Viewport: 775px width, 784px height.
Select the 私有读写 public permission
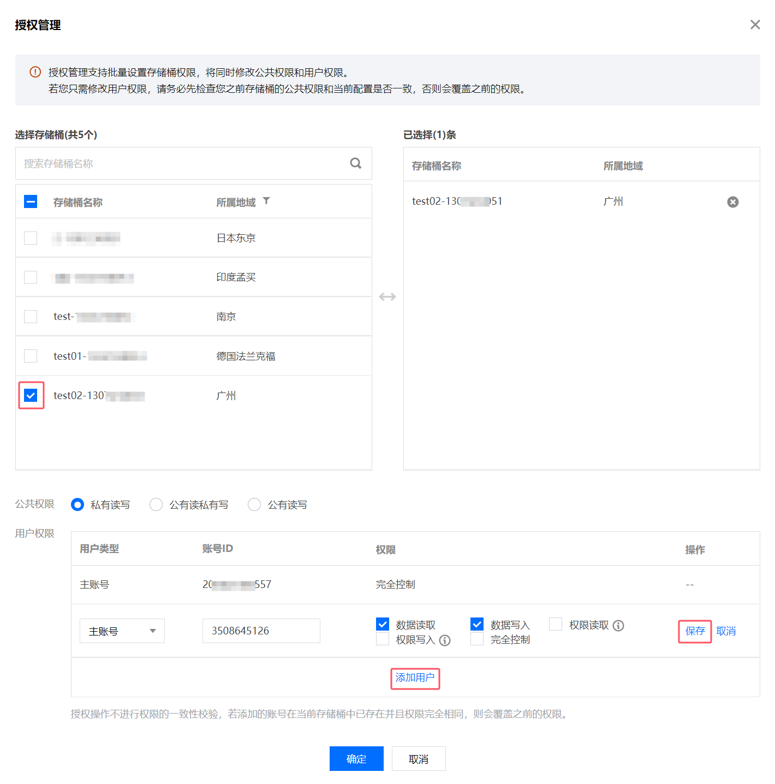(x=77, y=504)
